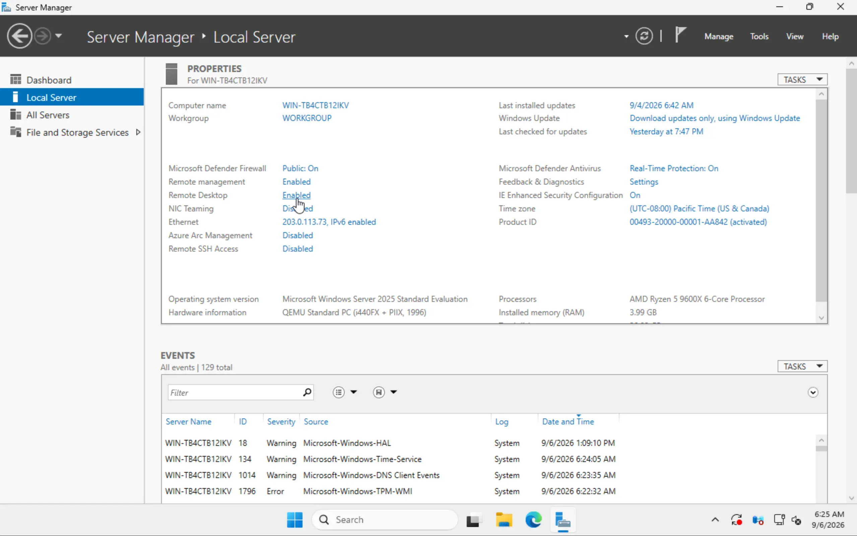Click Remote SSH Access Disabled link
857x536 pixels.
tap(298, 249)
